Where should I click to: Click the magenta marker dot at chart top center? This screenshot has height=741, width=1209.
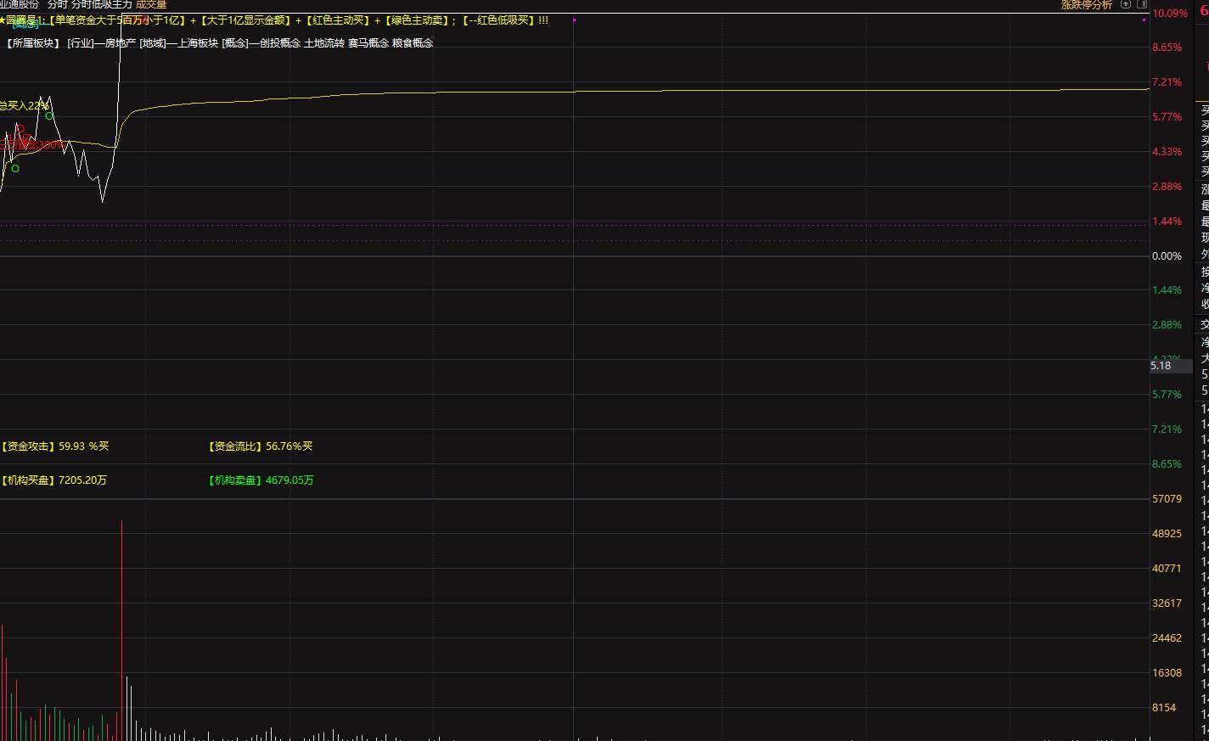[574, 20]
